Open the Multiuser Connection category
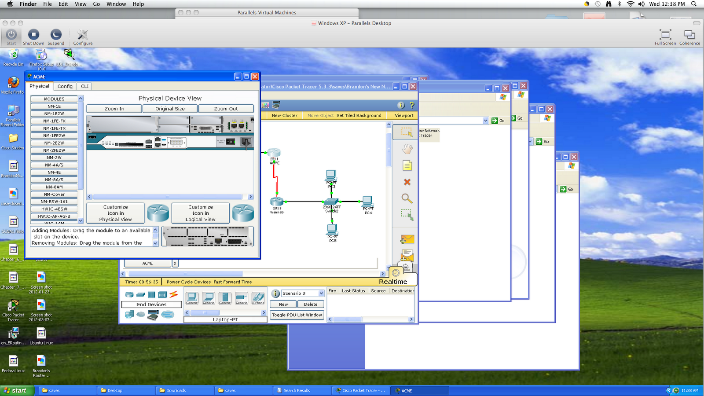 coord(168,314)
